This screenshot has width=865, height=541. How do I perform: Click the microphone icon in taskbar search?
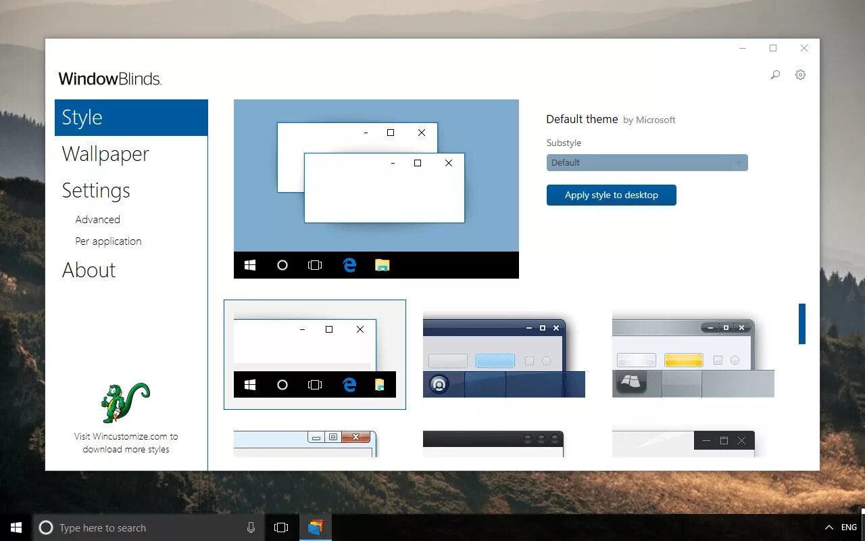point(251,527)
